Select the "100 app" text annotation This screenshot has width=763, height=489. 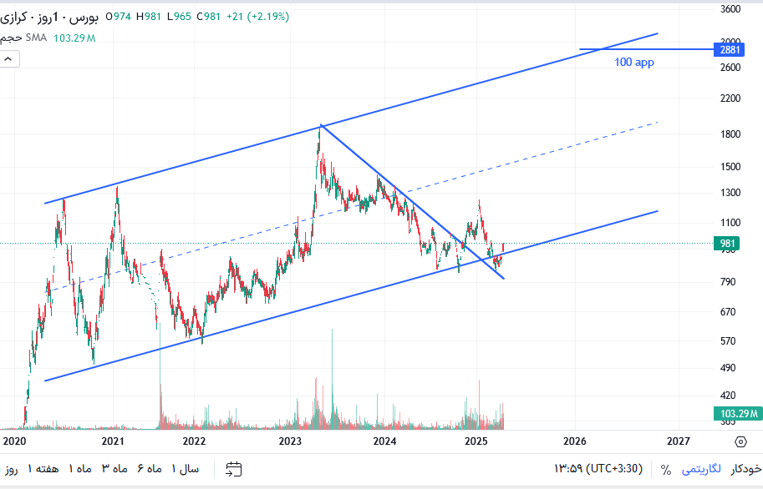click(634, 62)
